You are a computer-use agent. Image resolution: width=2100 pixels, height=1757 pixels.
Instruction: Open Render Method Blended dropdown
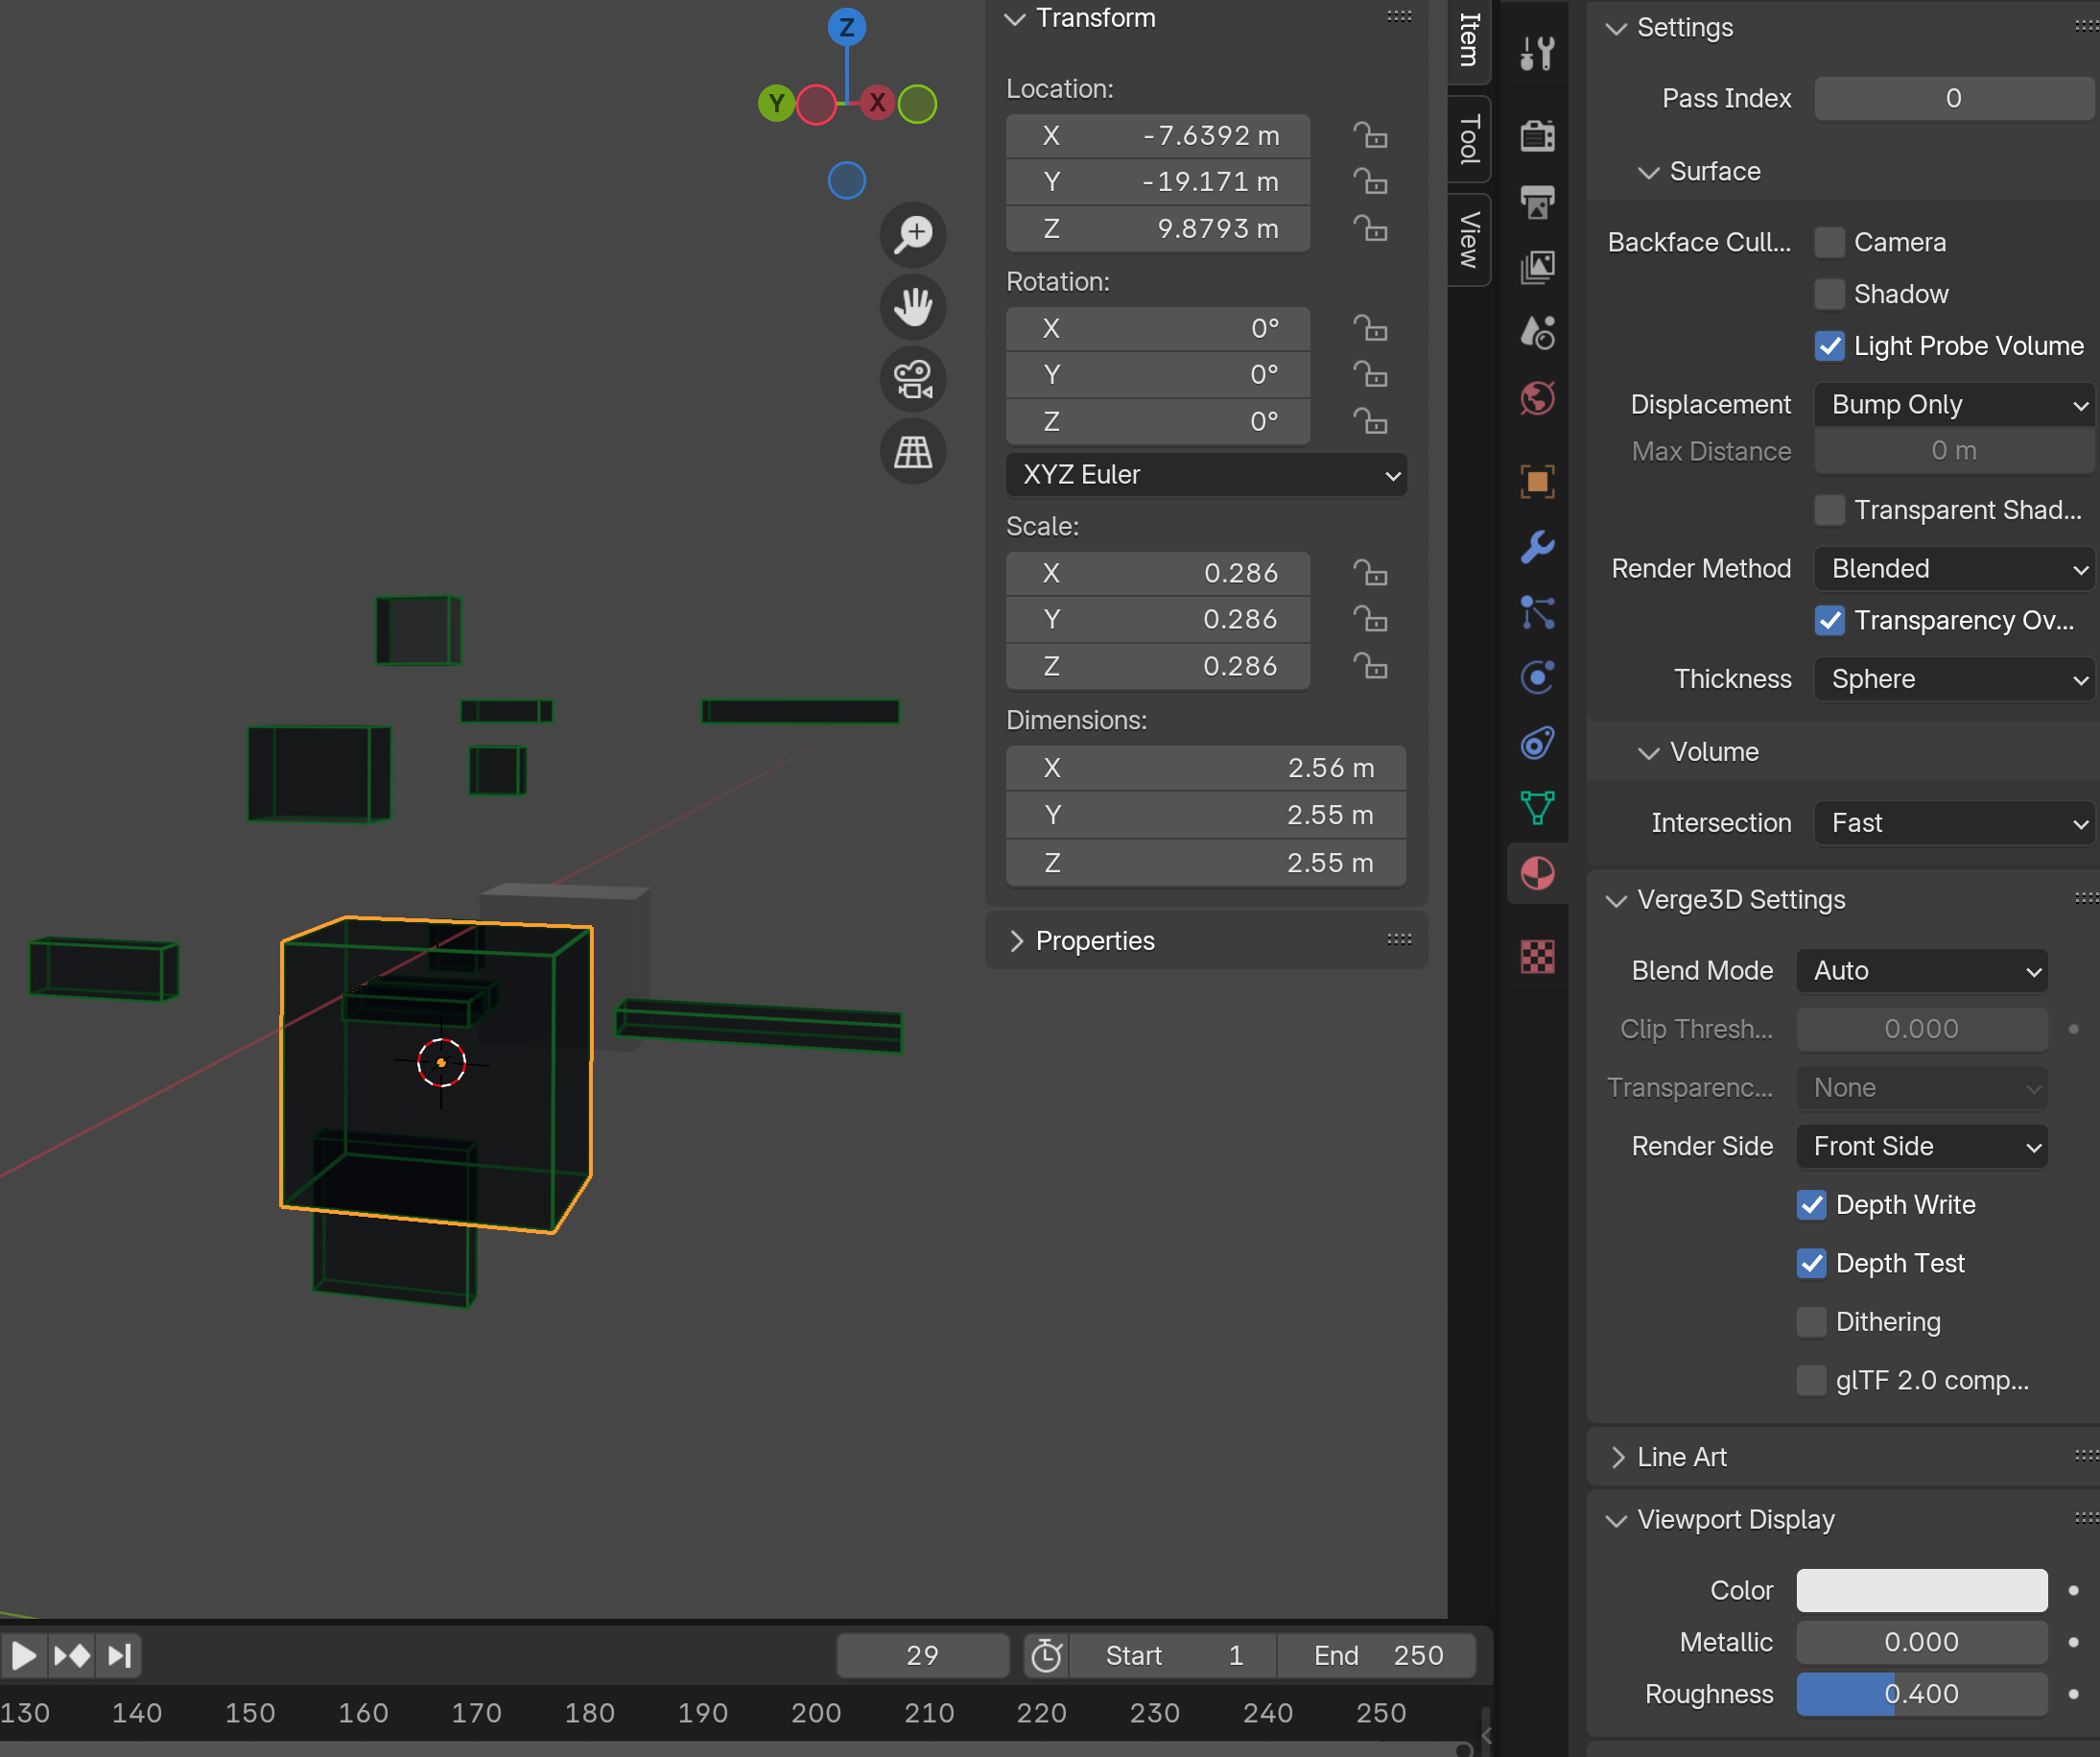click(1954, 569)
